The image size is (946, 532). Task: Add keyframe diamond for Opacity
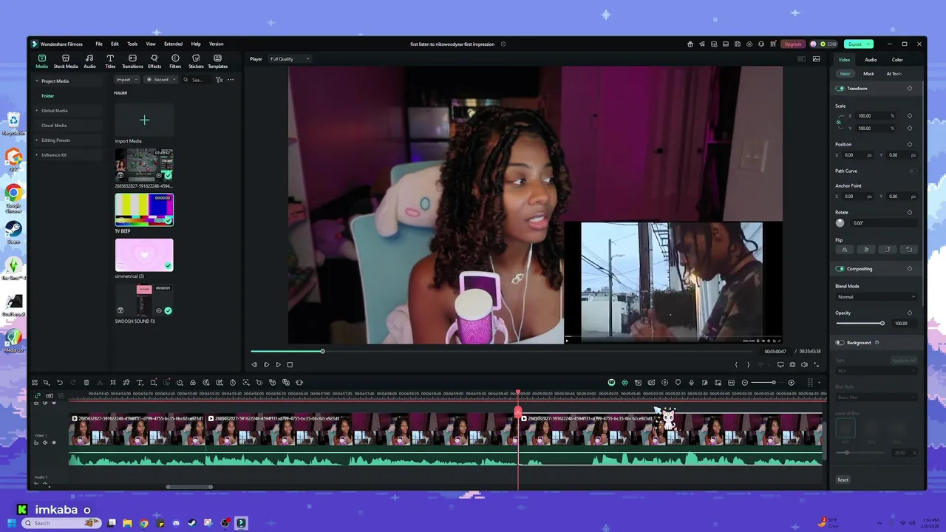pos(910,313)
